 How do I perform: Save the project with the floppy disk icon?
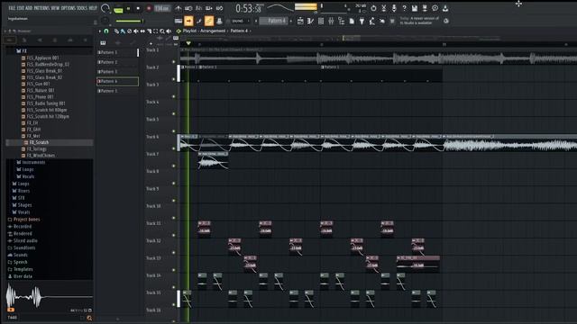point(415,8)
